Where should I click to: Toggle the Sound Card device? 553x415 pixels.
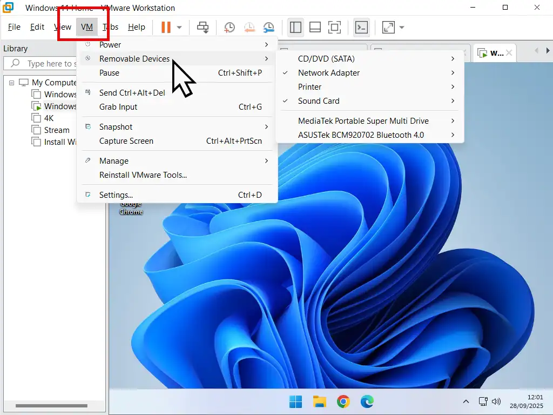pyautogui.click(x=369, y=101)
